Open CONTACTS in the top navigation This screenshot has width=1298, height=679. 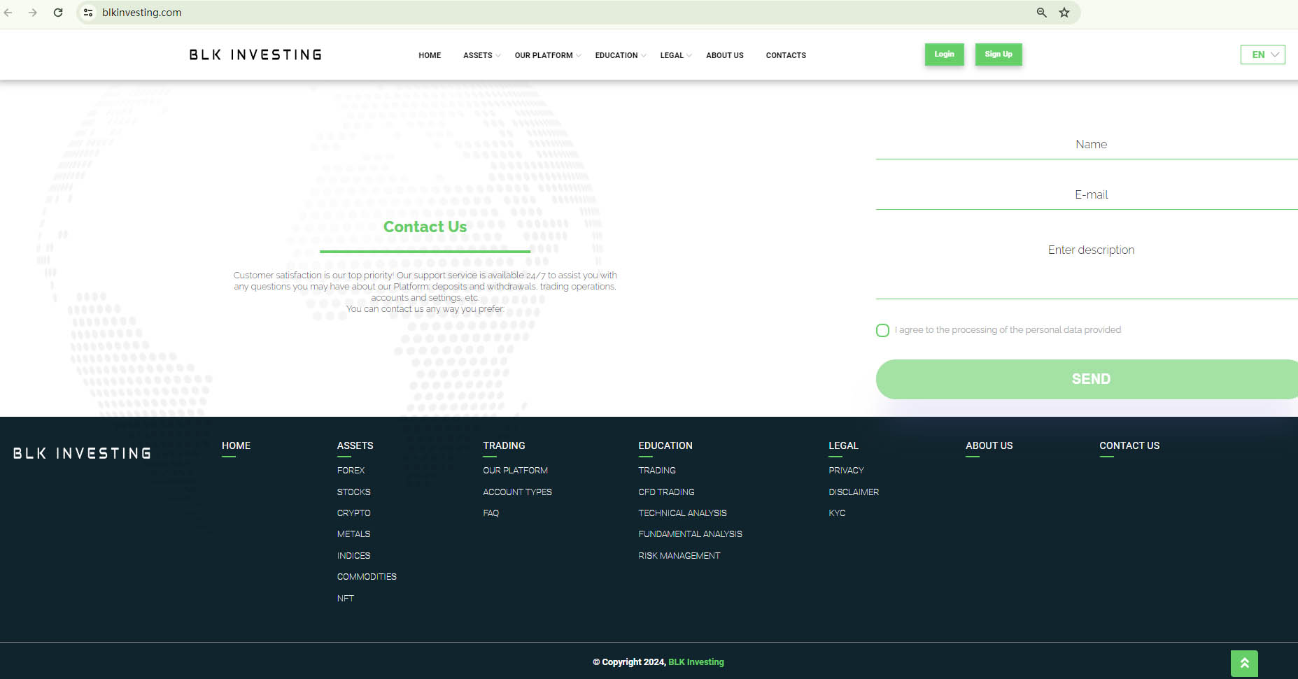click(786, 55)
